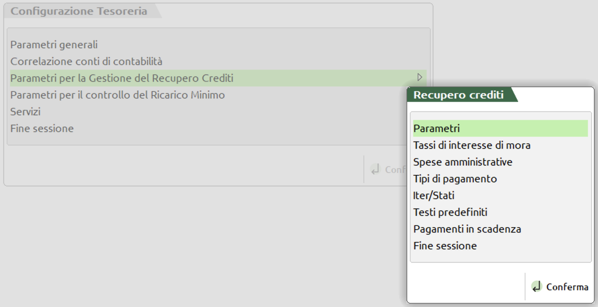Select Servizi in Configurazione Tesoreria
The height and width of the screenshot is (307, 598).
(25, 112)
